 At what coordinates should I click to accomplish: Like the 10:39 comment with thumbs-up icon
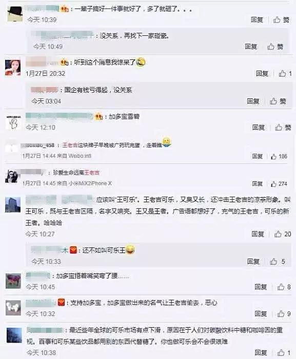[281, 20]
